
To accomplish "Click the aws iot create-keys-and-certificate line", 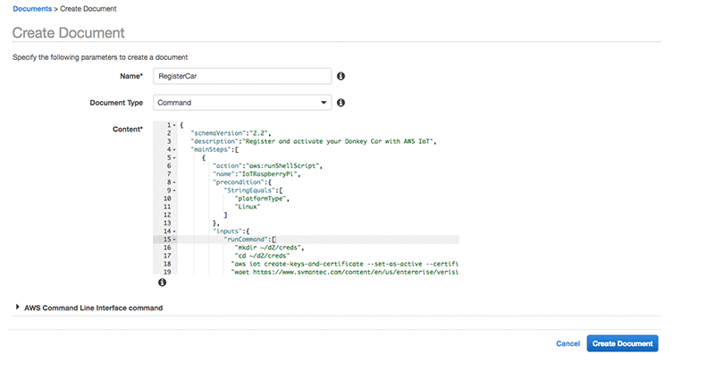I will (x=345, y=265).
